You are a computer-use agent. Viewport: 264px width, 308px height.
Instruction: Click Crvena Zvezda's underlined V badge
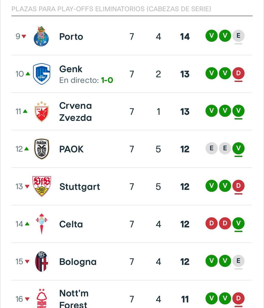(238, 111)
